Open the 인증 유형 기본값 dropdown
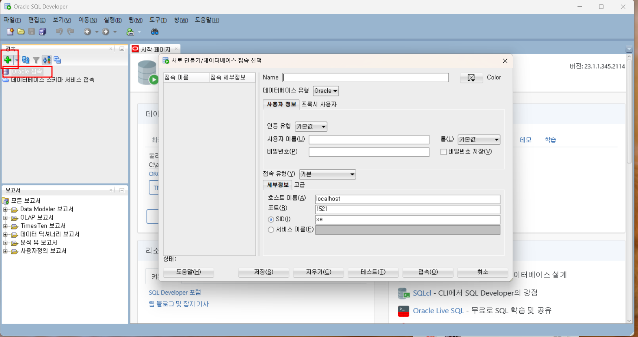638x337 pixels. tap(311, 126)
